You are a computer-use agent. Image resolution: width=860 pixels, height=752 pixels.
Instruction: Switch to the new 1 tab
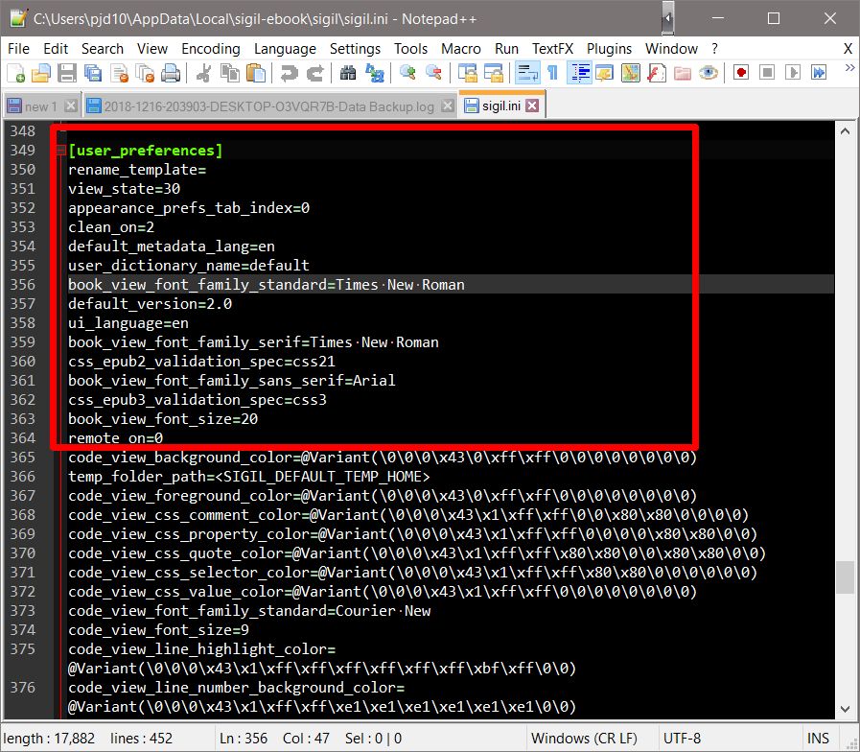coord(40,106)
